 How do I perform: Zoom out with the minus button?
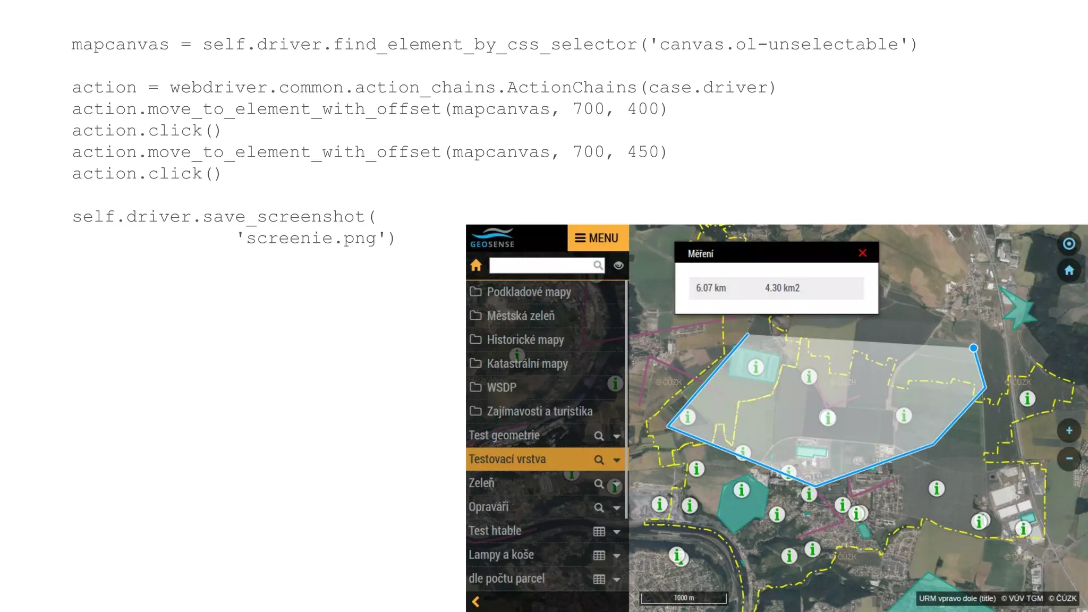1069,458
